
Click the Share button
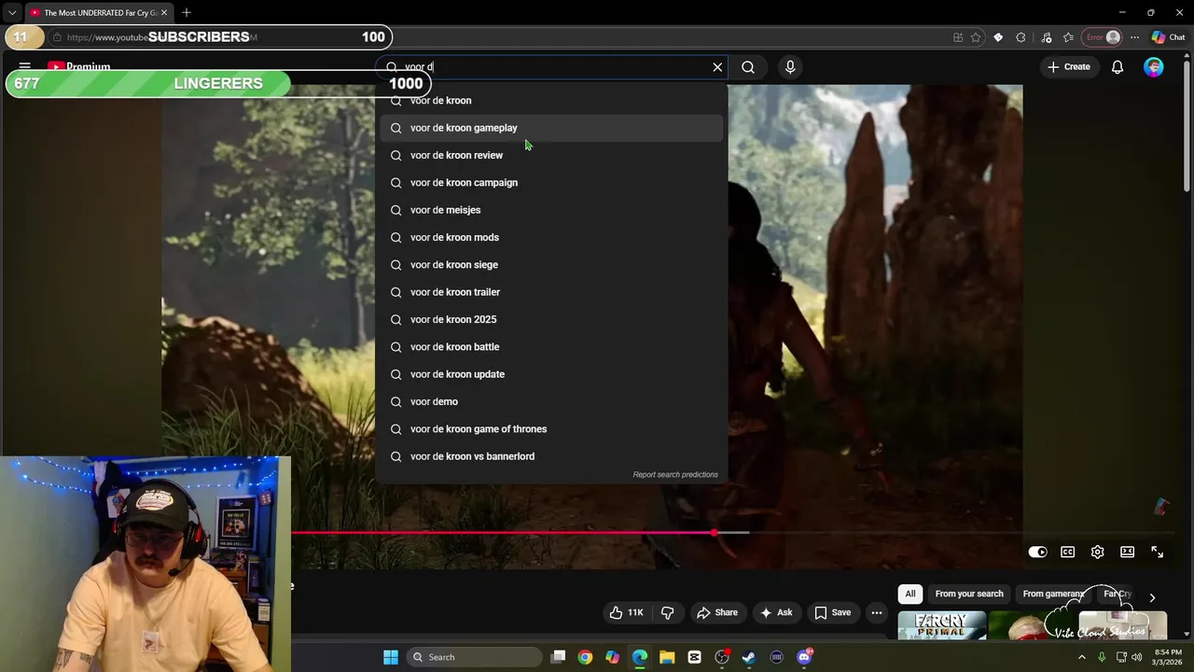(x=716, y=612)
